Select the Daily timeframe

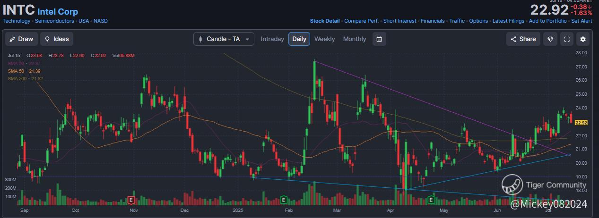[299, 39]
